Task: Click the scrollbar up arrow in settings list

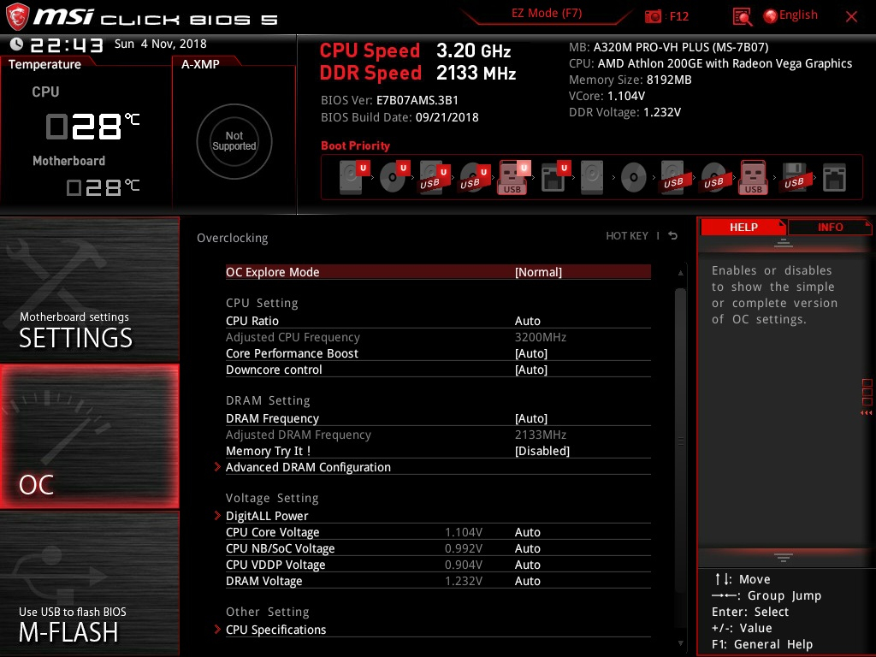Action: [x=680, y=273]
